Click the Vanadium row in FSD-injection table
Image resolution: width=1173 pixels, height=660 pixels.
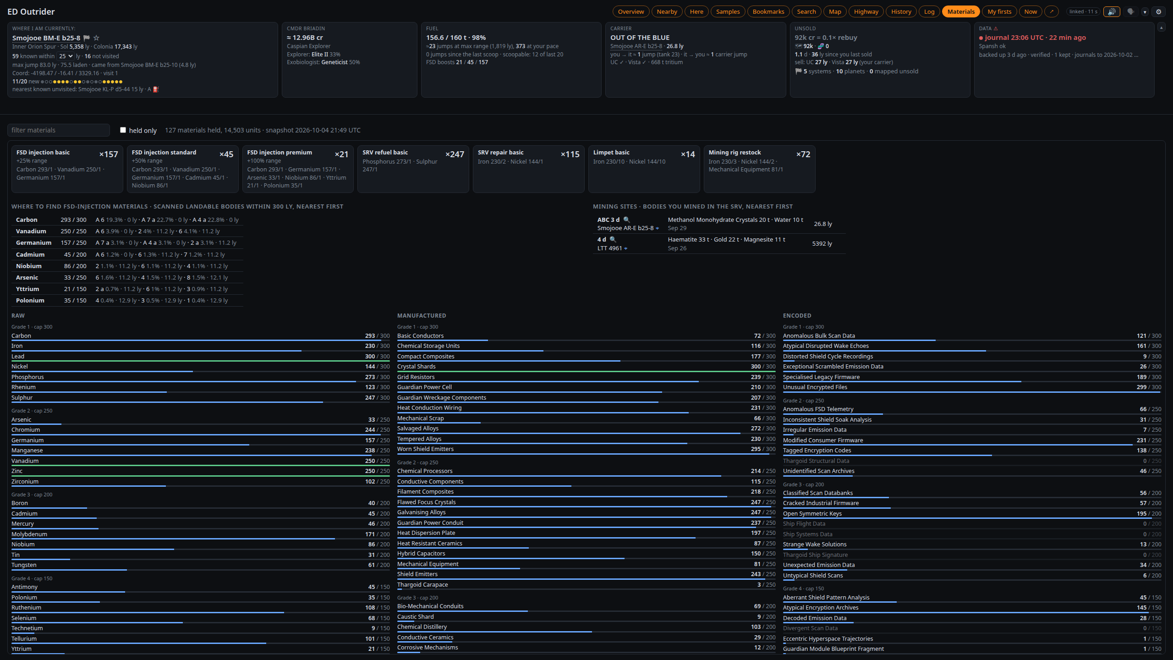tap(127, 231)
